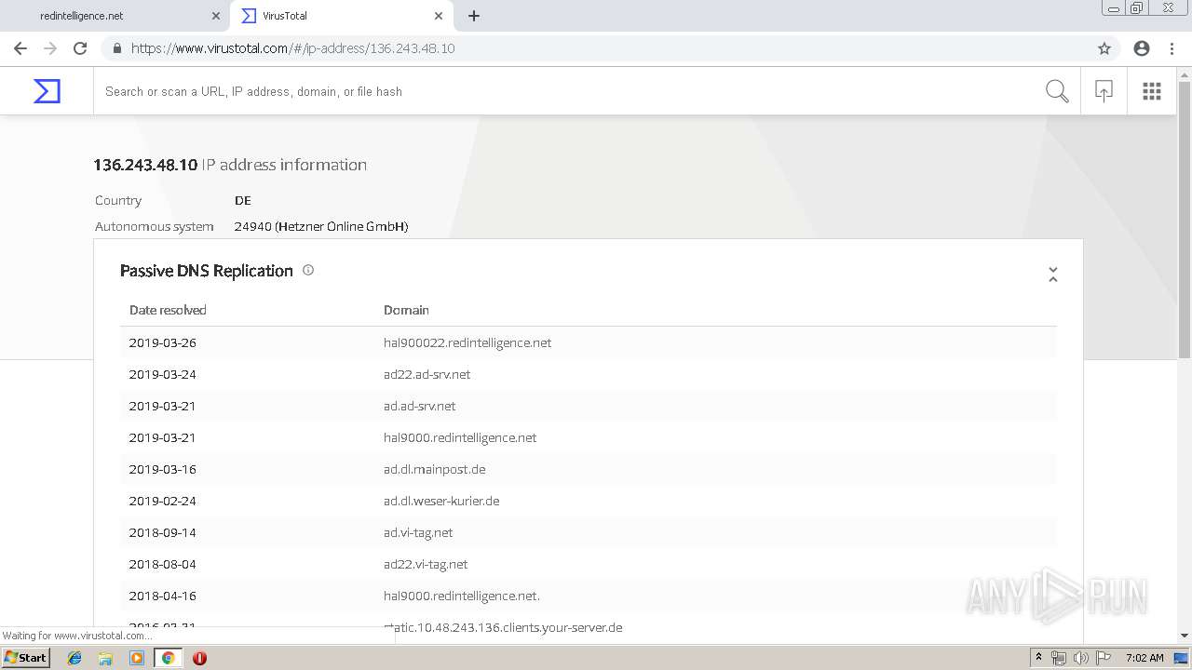Open a new browser tab
The height and width of the screenshot is (670, 1192).
[x=474, y=16]
